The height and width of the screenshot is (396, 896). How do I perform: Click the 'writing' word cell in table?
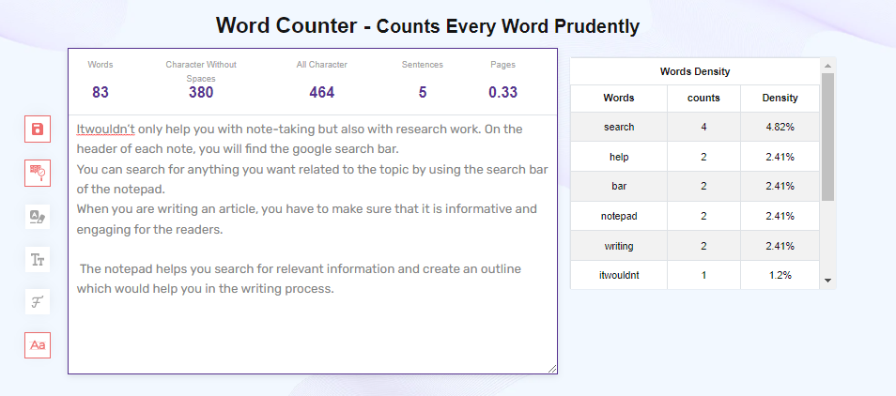[619, 246]
